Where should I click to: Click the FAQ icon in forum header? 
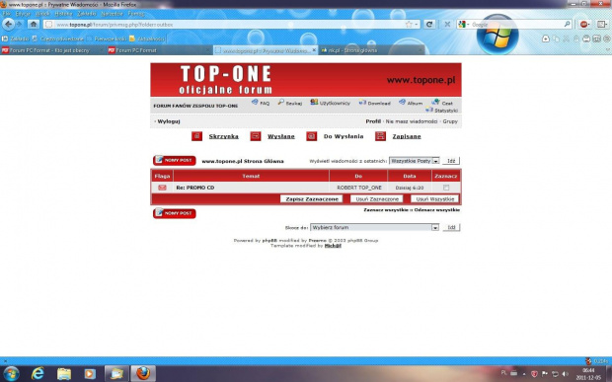coord(255,103)
